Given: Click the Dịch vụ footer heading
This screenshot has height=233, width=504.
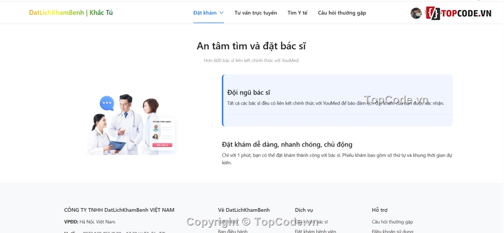Looking at the screenshot, I should click(x=304, y=210).
